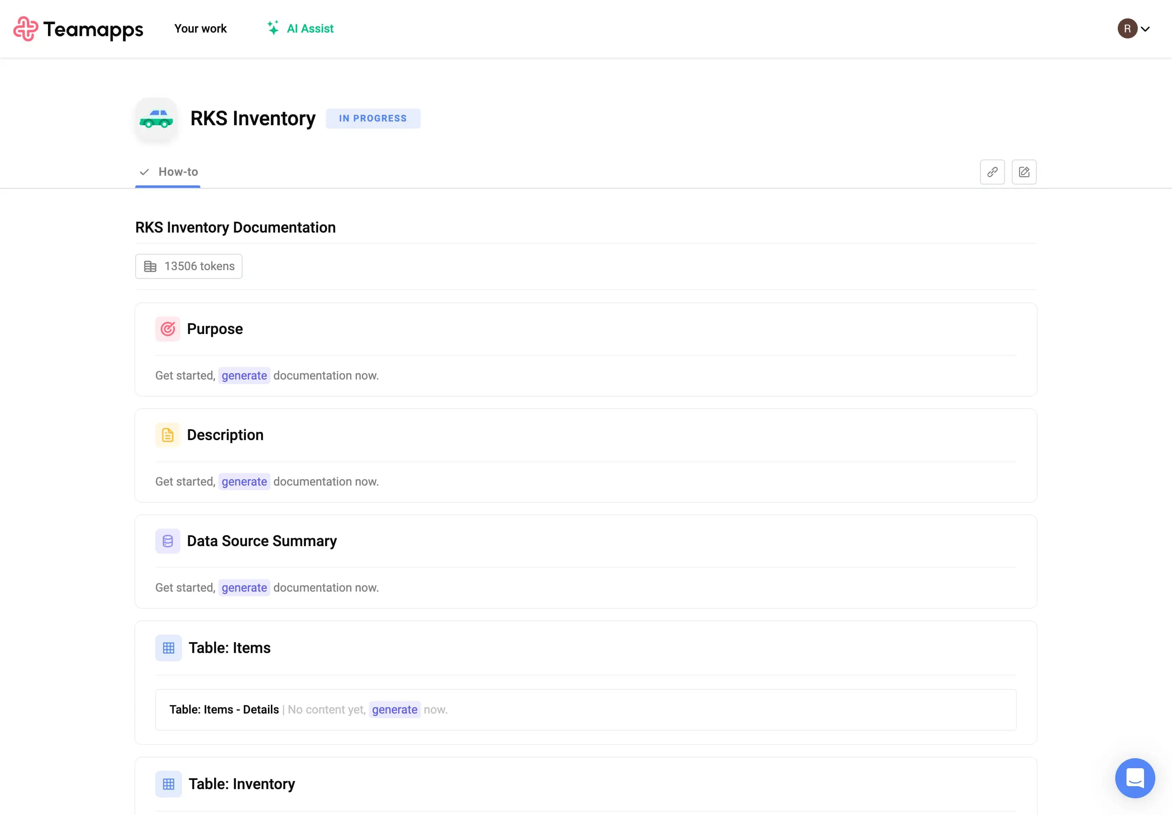Screen dimensions: 1172x815
Task: Click the green car app icon
Action: click(x=156, y=119)
